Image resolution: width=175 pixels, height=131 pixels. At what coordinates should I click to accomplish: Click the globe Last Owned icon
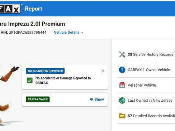click(x=122, y=101)
